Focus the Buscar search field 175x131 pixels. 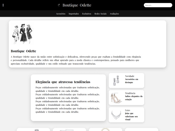[x=158, y=5]
